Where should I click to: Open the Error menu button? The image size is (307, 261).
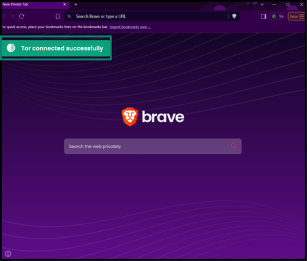(297, 16)
